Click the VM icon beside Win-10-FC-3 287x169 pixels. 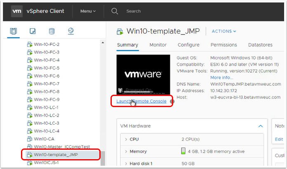click(x=30, y=52)
